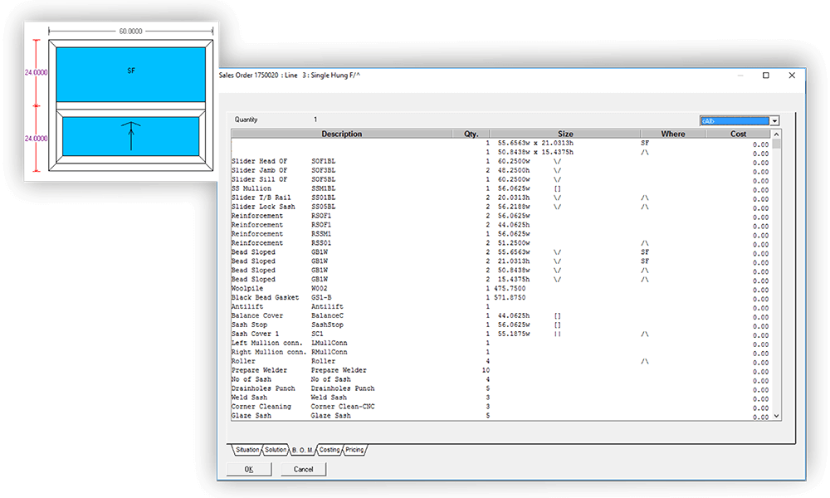Cancel the Sales Order dialog
The image size is (830, 498).
click(303, 468)
